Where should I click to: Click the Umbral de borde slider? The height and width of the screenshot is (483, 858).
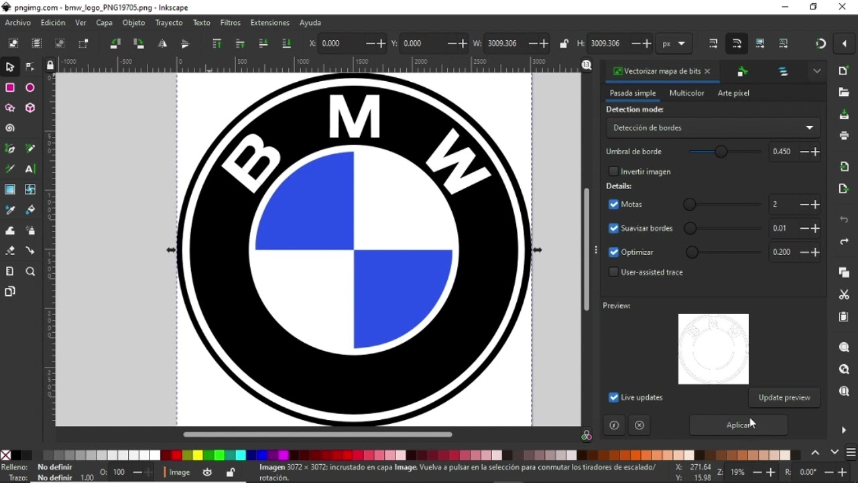pyautogui.click(x=725, y=152)
